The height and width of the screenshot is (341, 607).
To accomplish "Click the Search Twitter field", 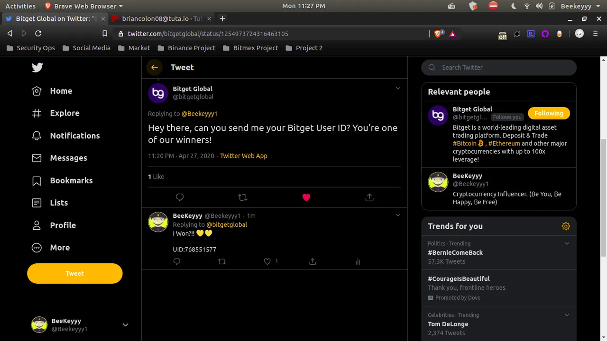I will click(499, 67).
